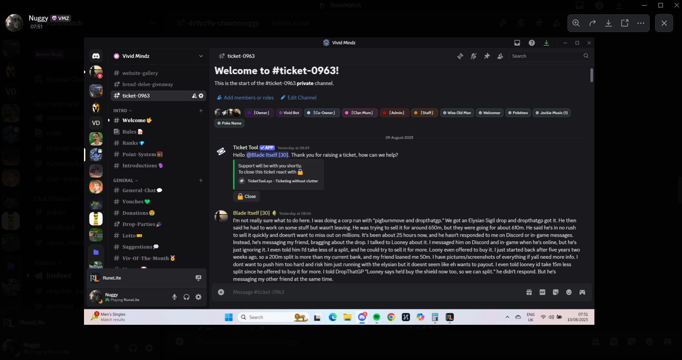Download the image from the viewer toolbar
Viewport: 682px width, 360px height.
tap(608, 23)
